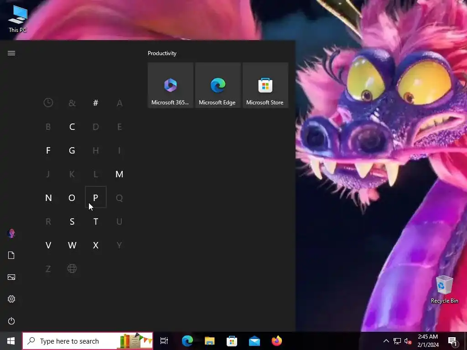This screenshot has width=467, height=350.
Task: Select the Recycle Bin desktop icon
Action: coord(444,289)
